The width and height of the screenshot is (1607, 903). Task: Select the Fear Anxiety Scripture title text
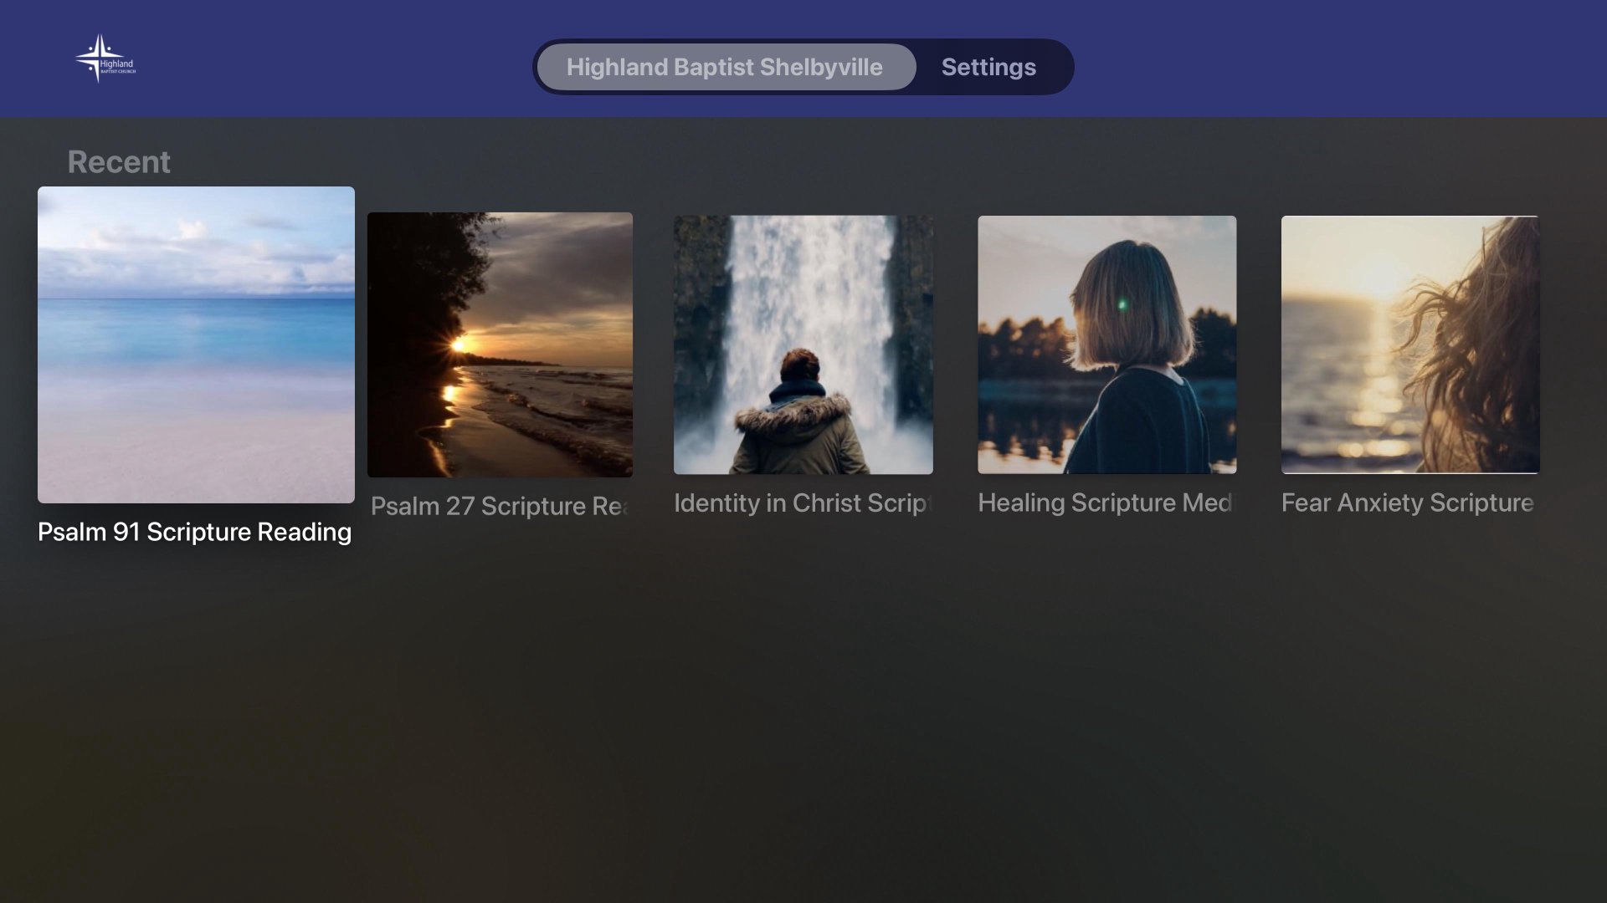click(1407, 503)
